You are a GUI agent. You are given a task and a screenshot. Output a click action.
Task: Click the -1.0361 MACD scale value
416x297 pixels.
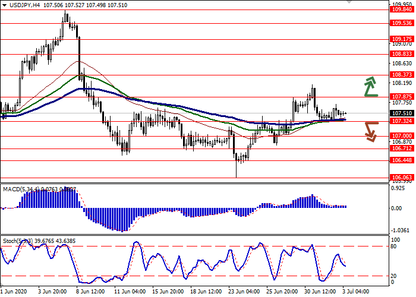401,230
